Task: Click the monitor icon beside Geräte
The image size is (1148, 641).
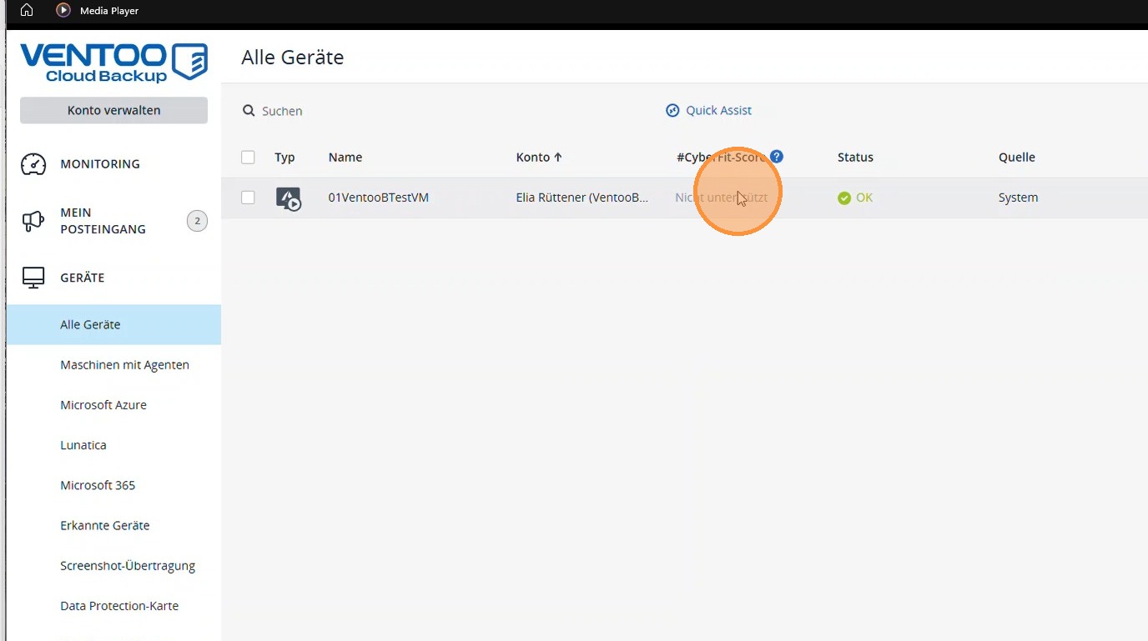Action: pyautogui.click(x=33, y=278)
